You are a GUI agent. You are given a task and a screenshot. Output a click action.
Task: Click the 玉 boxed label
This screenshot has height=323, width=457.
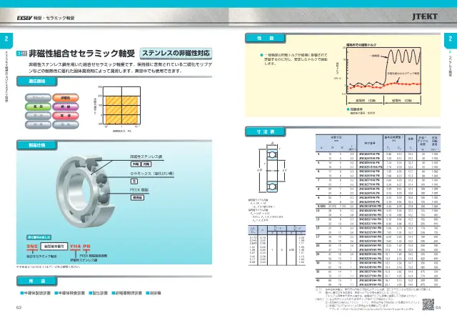point(134,182)
